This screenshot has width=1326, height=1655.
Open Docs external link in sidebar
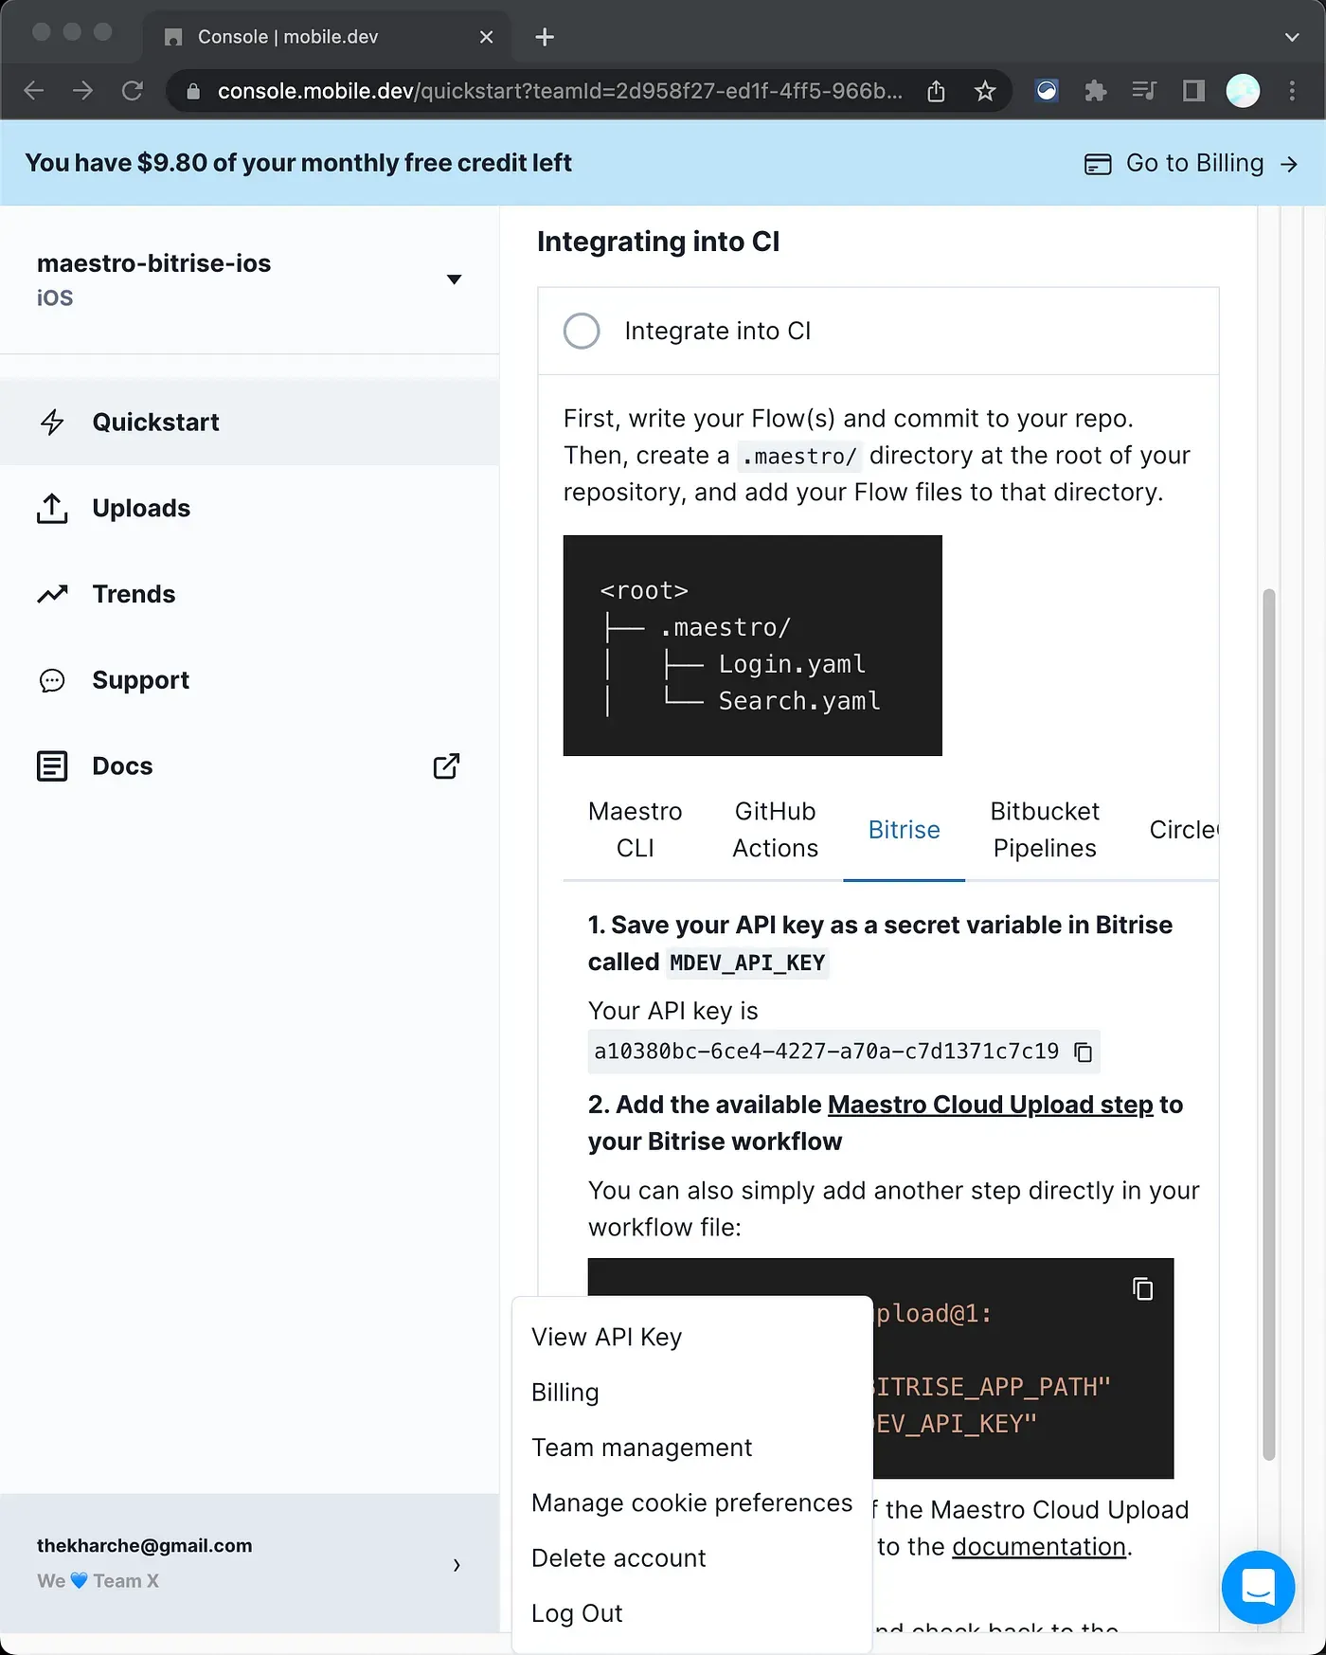(446, 765)
